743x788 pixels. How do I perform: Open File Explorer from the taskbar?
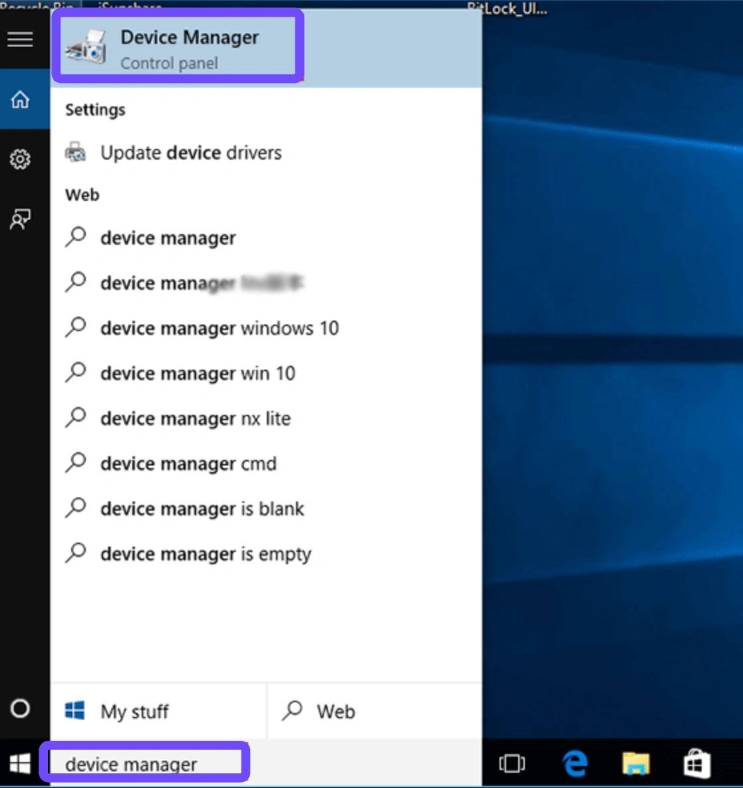[635, 763]
